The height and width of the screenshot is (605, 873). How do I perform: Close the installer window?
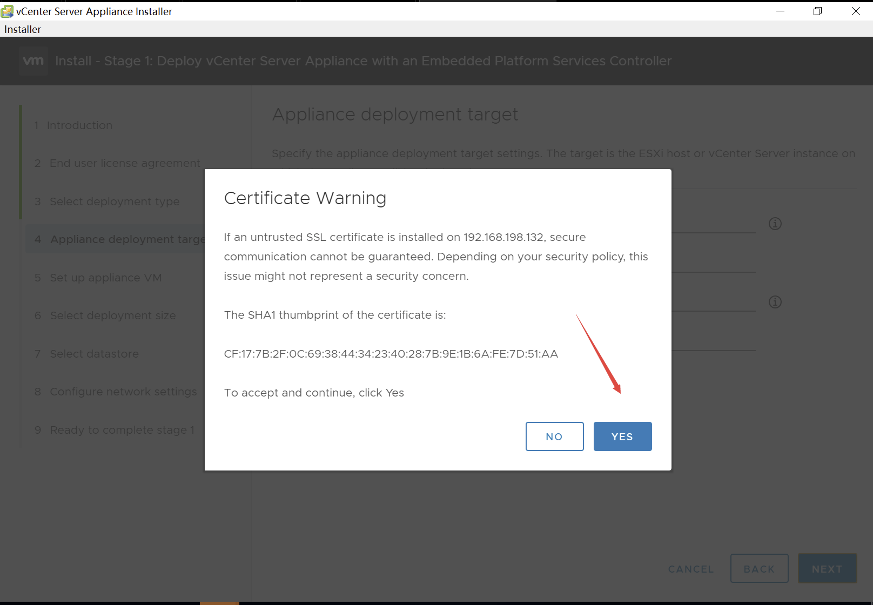[x=856, y=11]
